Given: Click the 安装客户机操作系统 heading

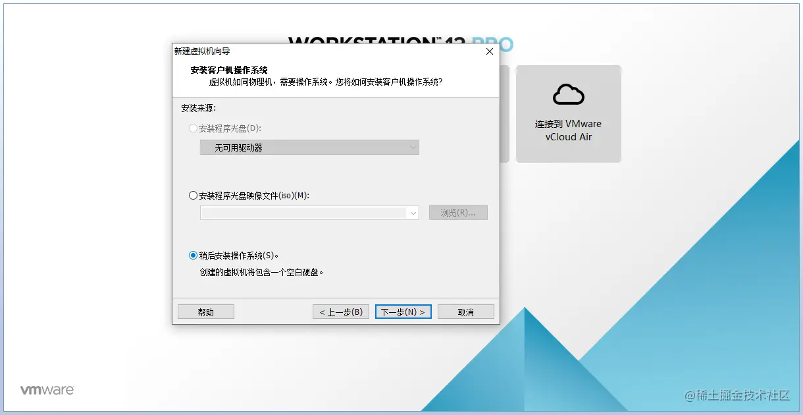Looking at the screenshot, I should [229, 70].
